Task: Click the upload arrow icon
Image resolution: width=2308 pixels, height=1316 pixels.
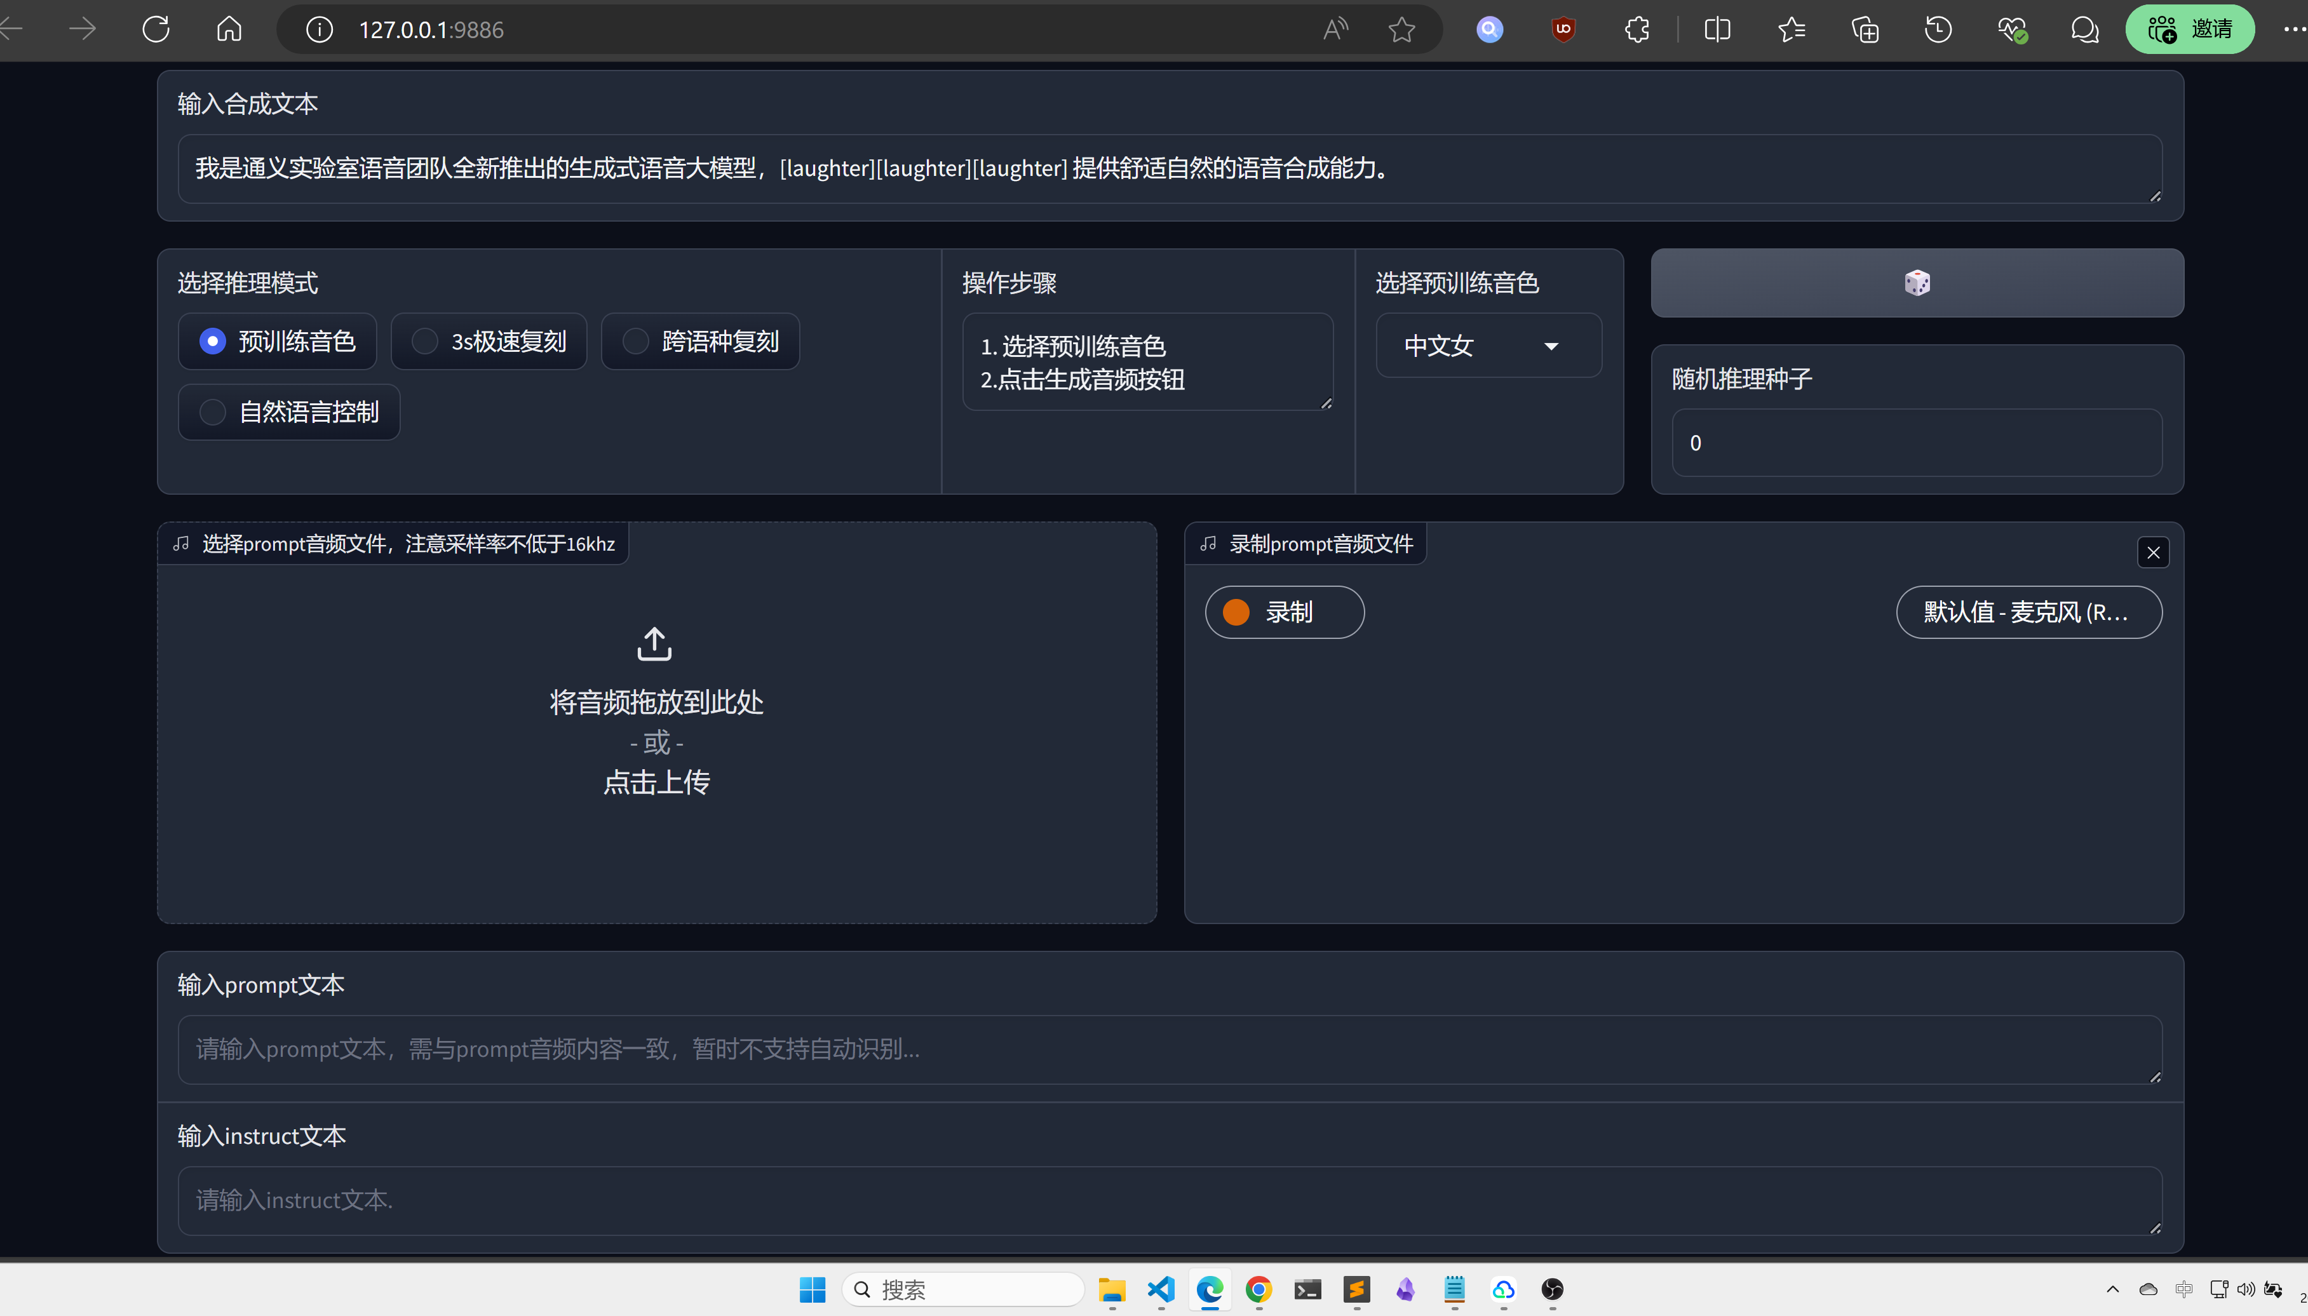Action: [x=654, y=645]
